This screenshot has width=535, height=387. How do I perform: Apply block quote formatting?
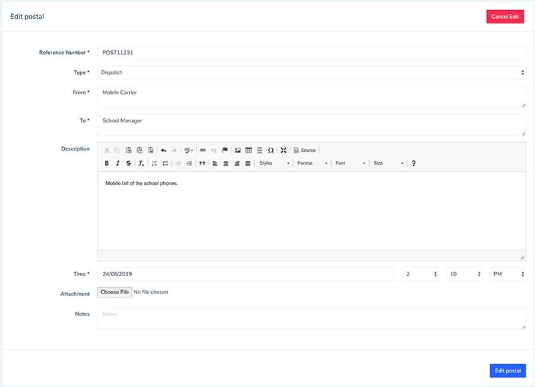pos(202,163)
